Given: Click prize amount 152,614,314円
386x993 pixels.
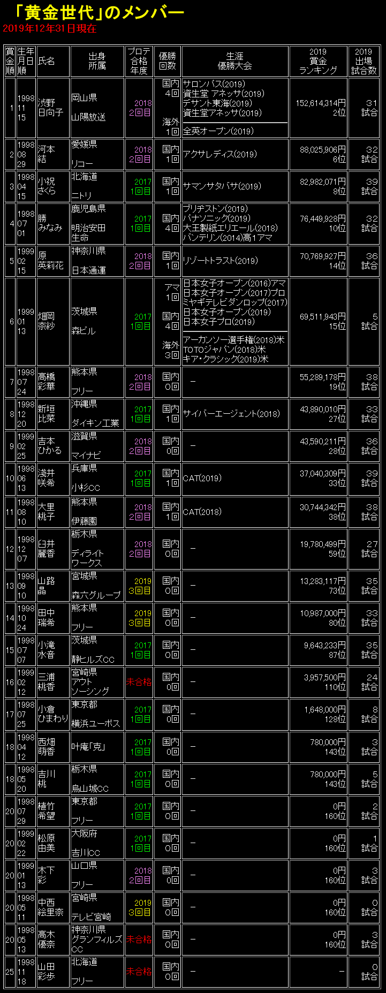Looking at the screenshot, I should point(321,103).
